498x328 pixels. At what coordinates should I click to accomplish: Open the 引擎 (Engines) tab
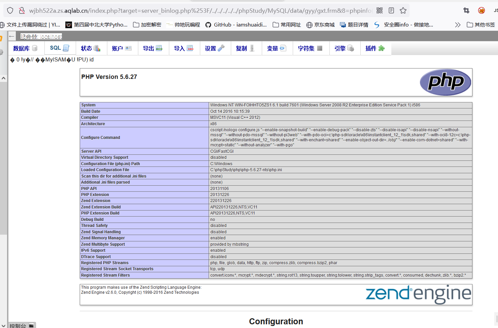pyautogui.click(x=345, y=48)
